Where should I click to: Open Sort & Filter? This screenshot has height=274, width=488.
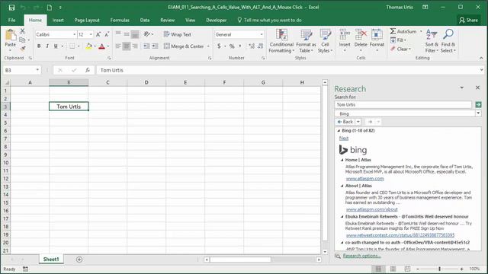432,41
